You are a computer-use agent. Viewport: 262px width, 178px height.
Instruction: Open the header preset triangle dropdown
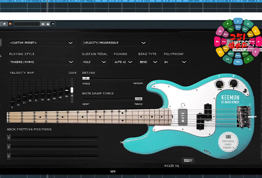coord(53,24)
